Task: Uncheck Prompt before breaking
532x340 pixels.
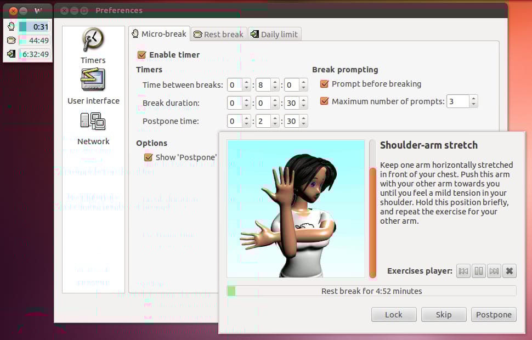Action: [x=325, y=84]
